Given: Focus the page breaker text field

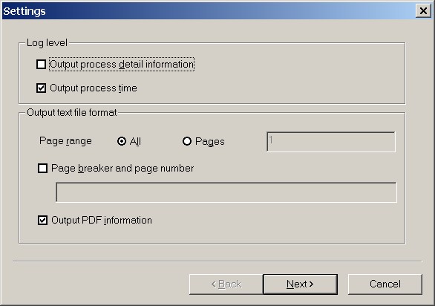Looking at the screenshot, I should (226, 192).
